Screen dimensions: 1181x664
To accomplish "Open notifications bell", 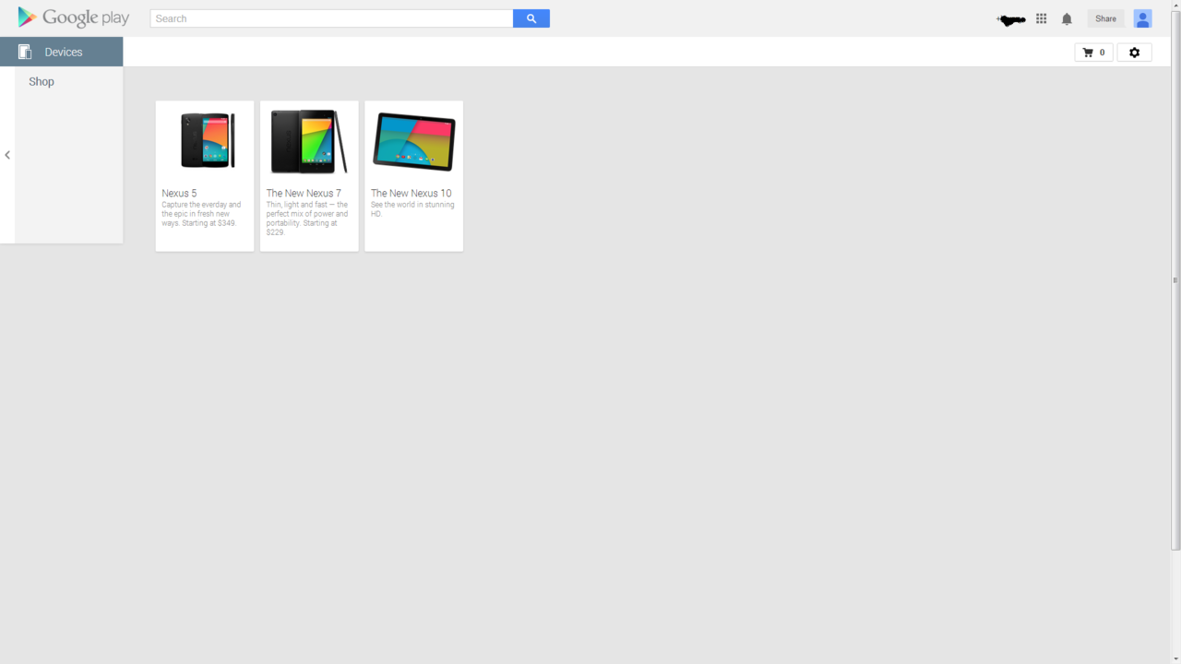I will point(1067,18).
